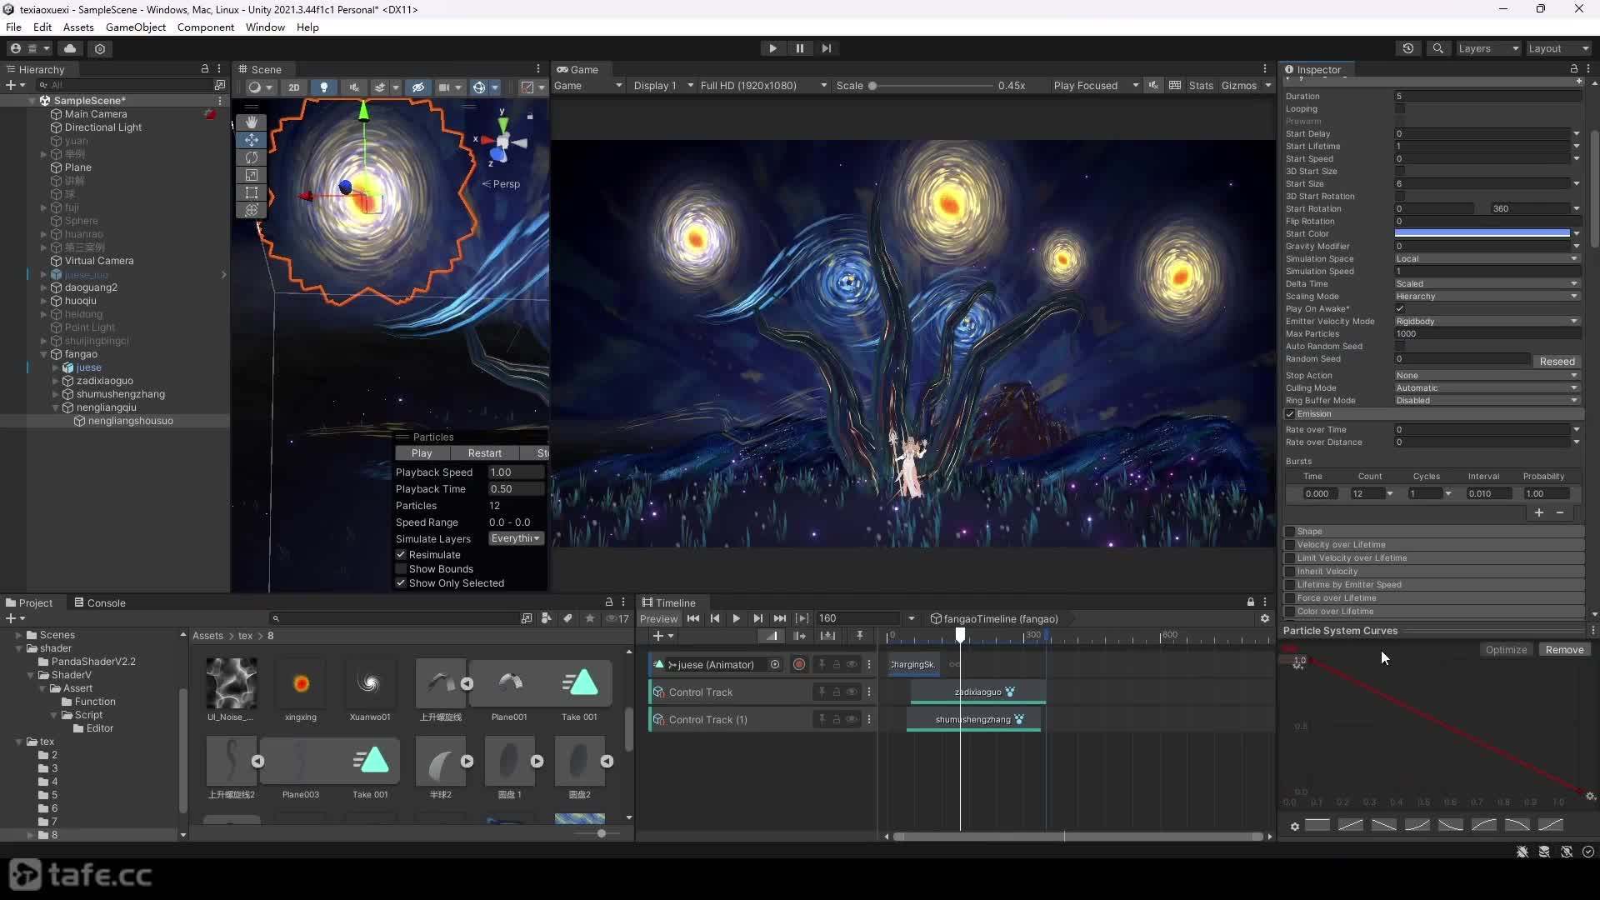Uncheck Resimulate in Particles overlay
Image resolution: width=1600 pixels, height=900 pixels.
pyautogui.click(x=401, y=555)
